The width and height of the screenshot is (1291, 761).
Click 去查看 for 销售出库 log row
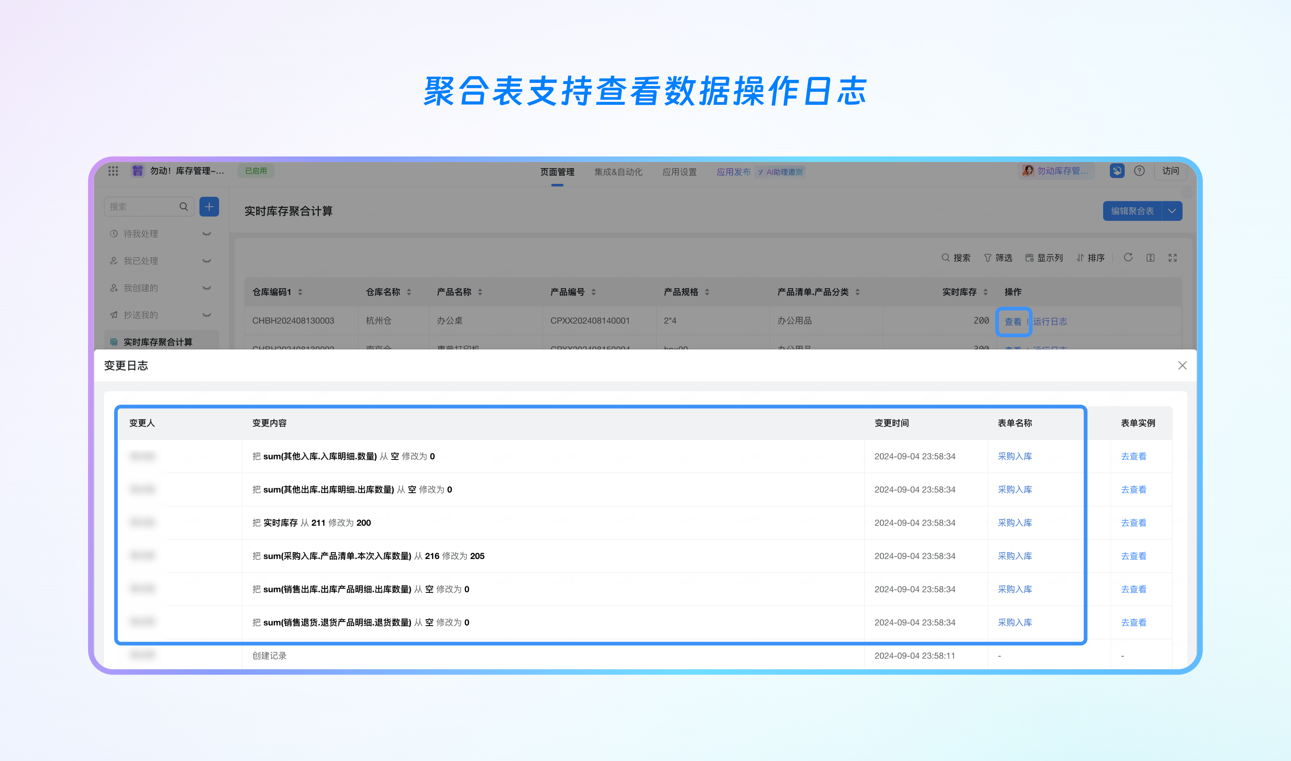pyautogui.click(x=1133, y=589)
